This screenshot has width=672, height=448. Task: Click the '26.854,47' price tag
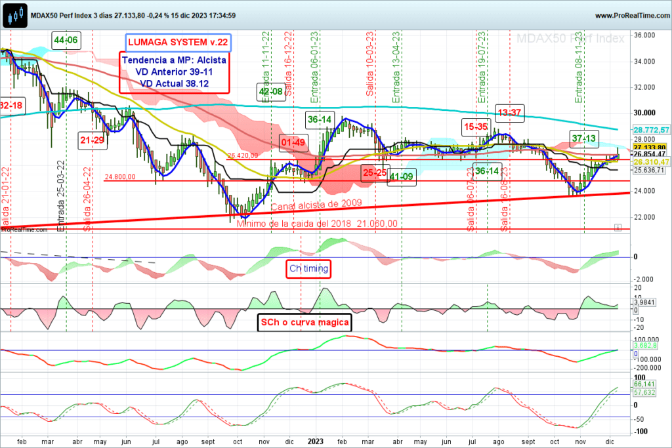click(x=649, y=153)
